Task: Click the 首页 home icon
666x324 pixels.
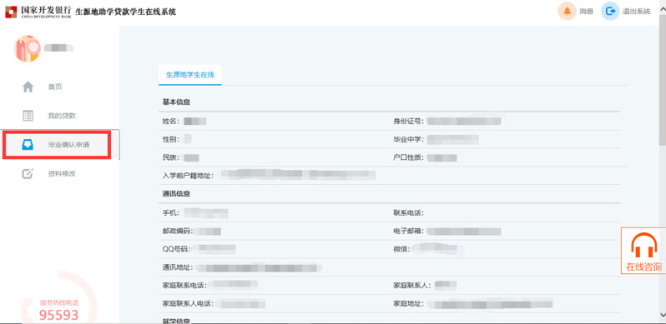Action: pyautogui.click(x=28, y=87)
